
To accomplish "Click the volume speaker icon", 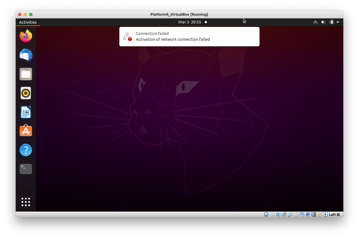I will tap(323, 22).
